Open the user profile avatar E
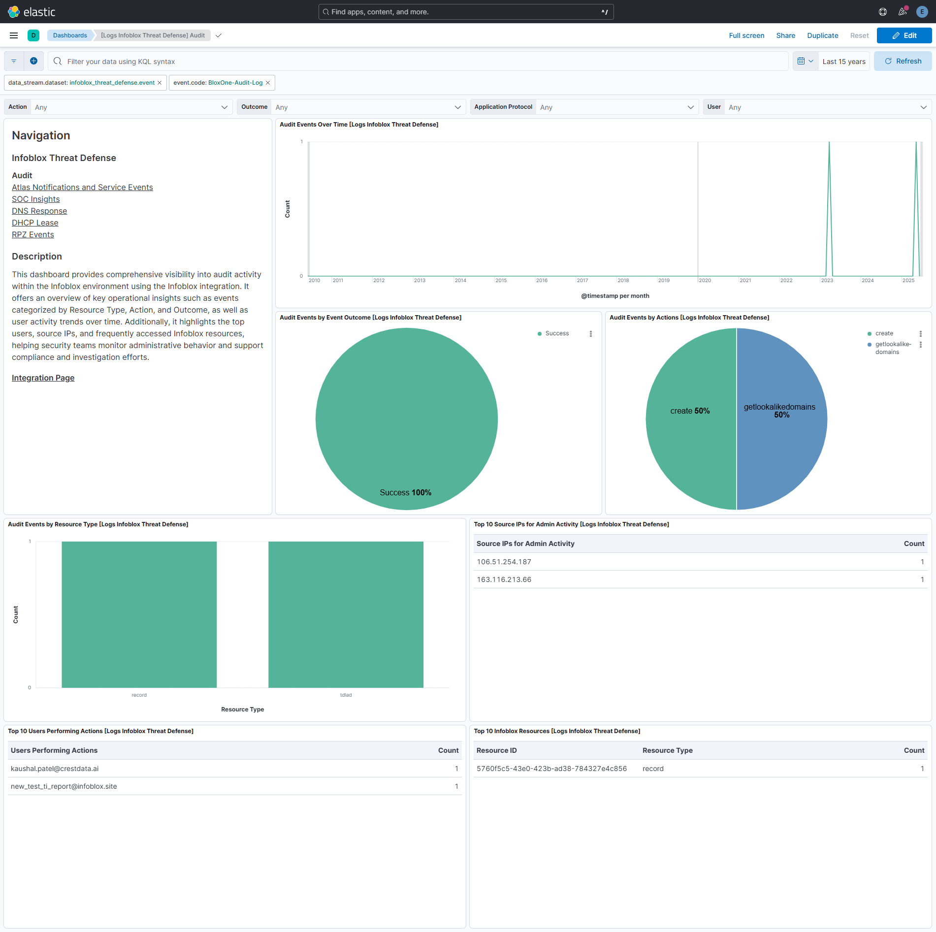 pyautogui.click(x=922, y=11)
